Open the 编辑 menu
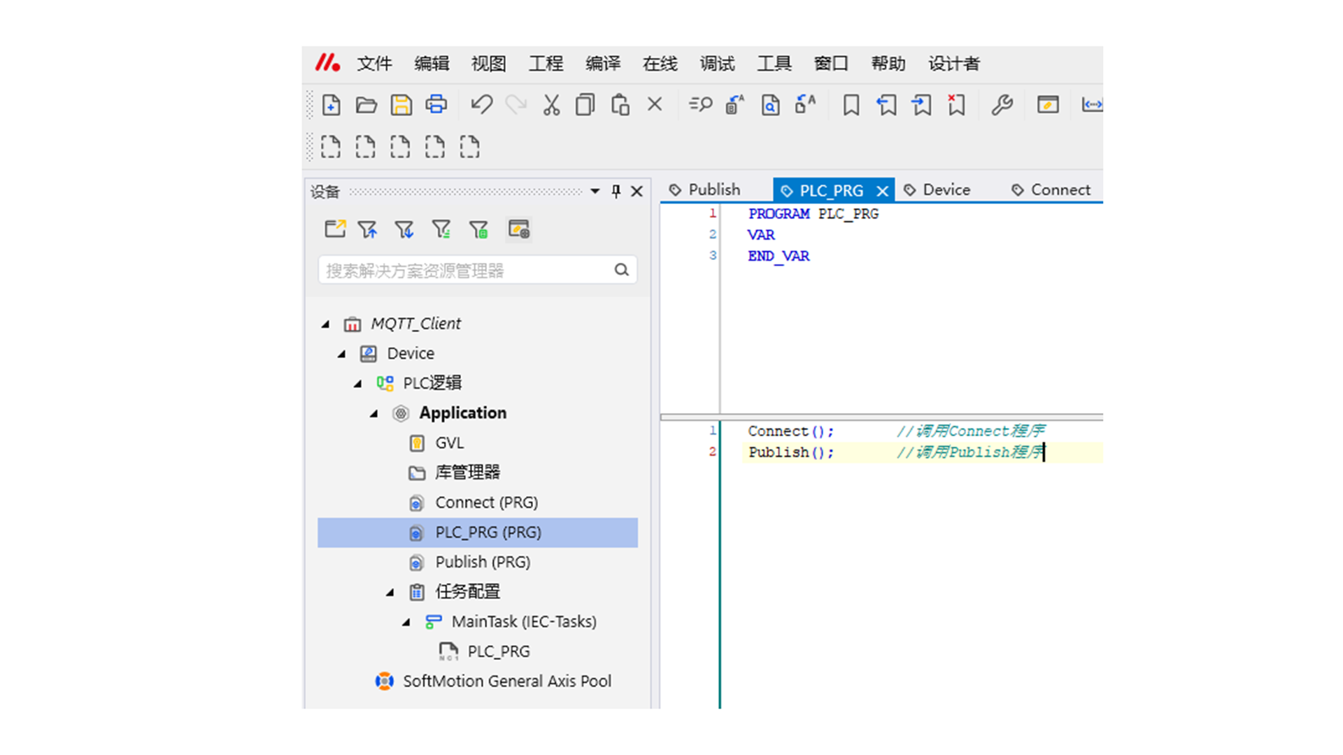 pyautogui.click(x=432, y=64)
